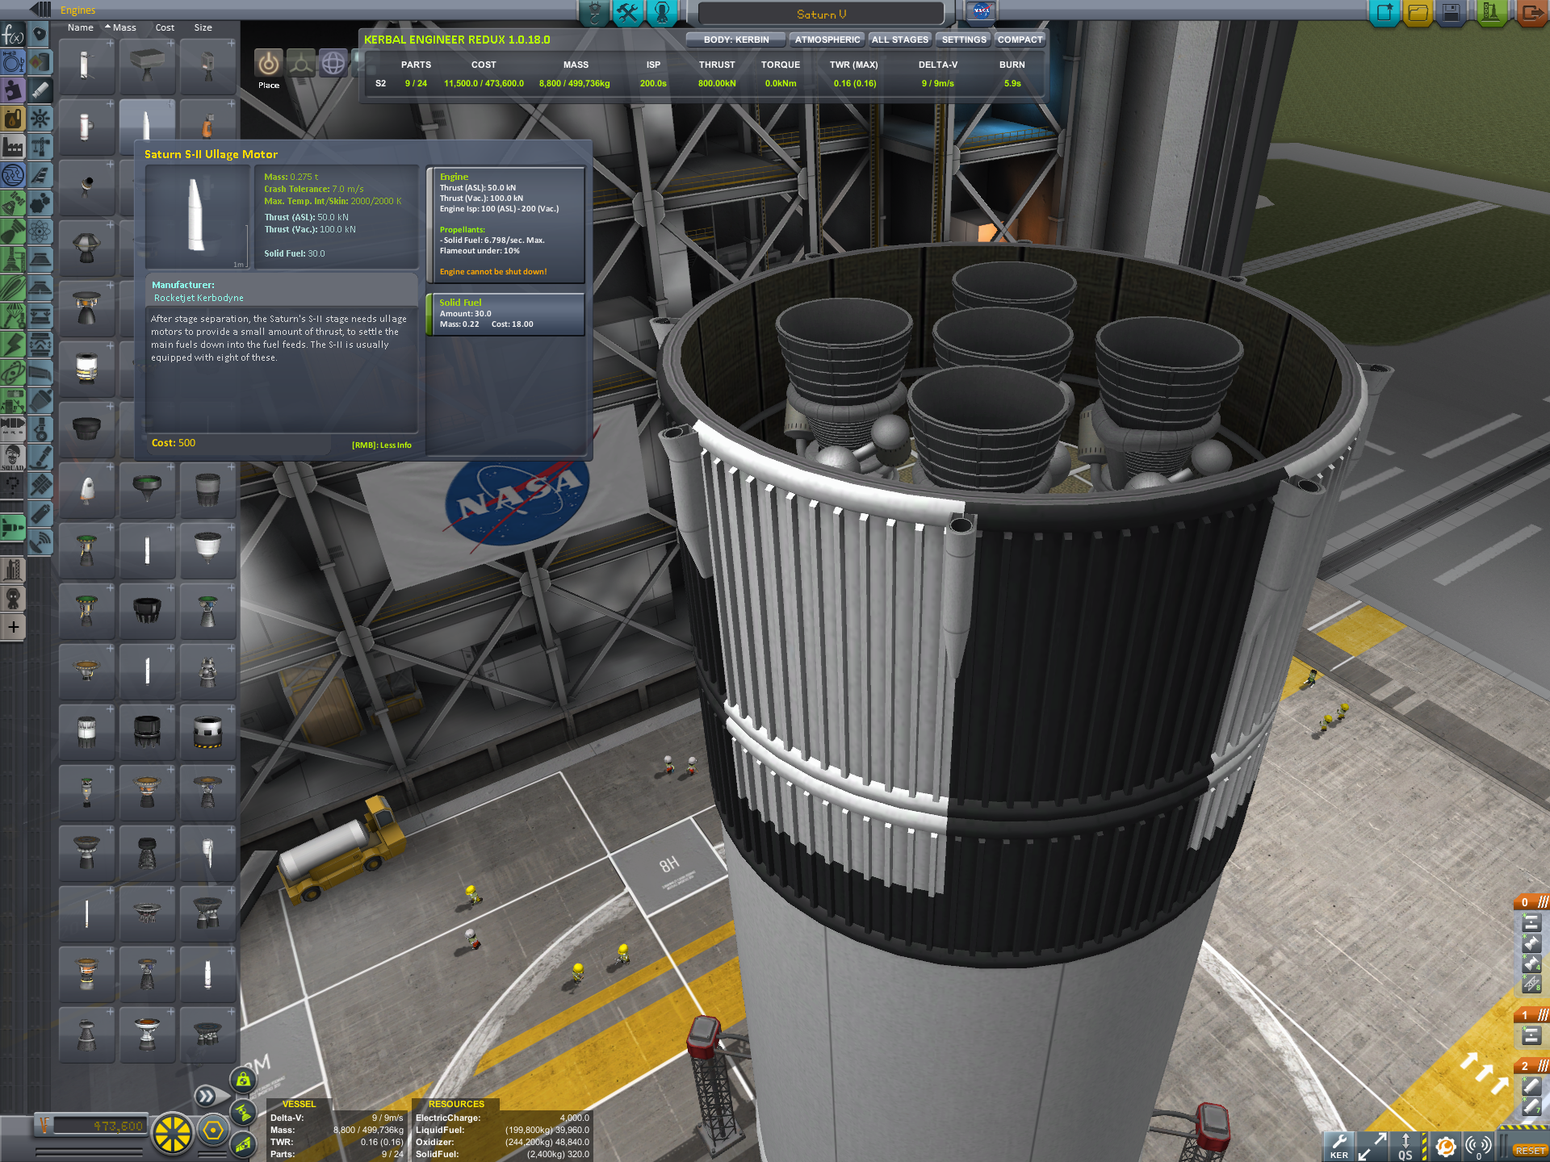
Task: Save the vessel with floppy icon
Action: tap(1452, 13)
